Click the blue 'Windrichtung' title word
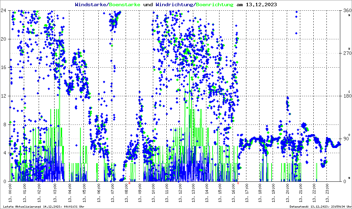The height and width of the screenshot is (209, 352). point(175,4)
